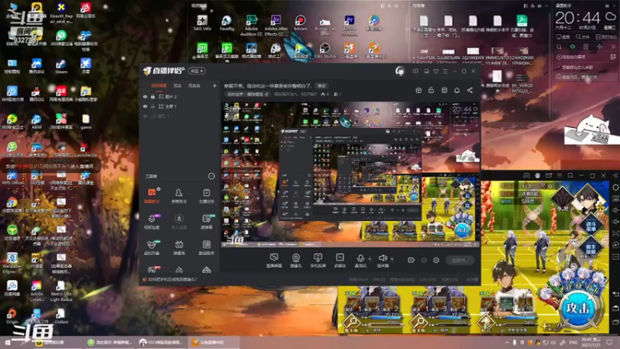Edit the game category tag with pencil
The image size is (620, 349).
(267, 94)
